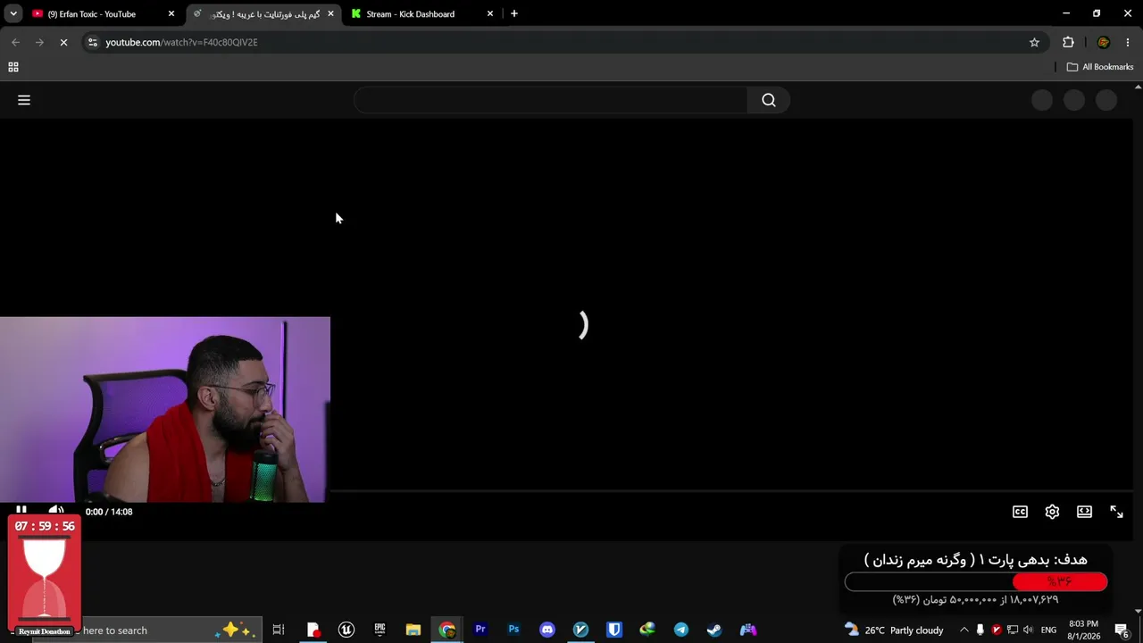Viewport: 1143px width, 643px height.
Task: Click the Chrome icon in the taskbar
Action: 446,630
